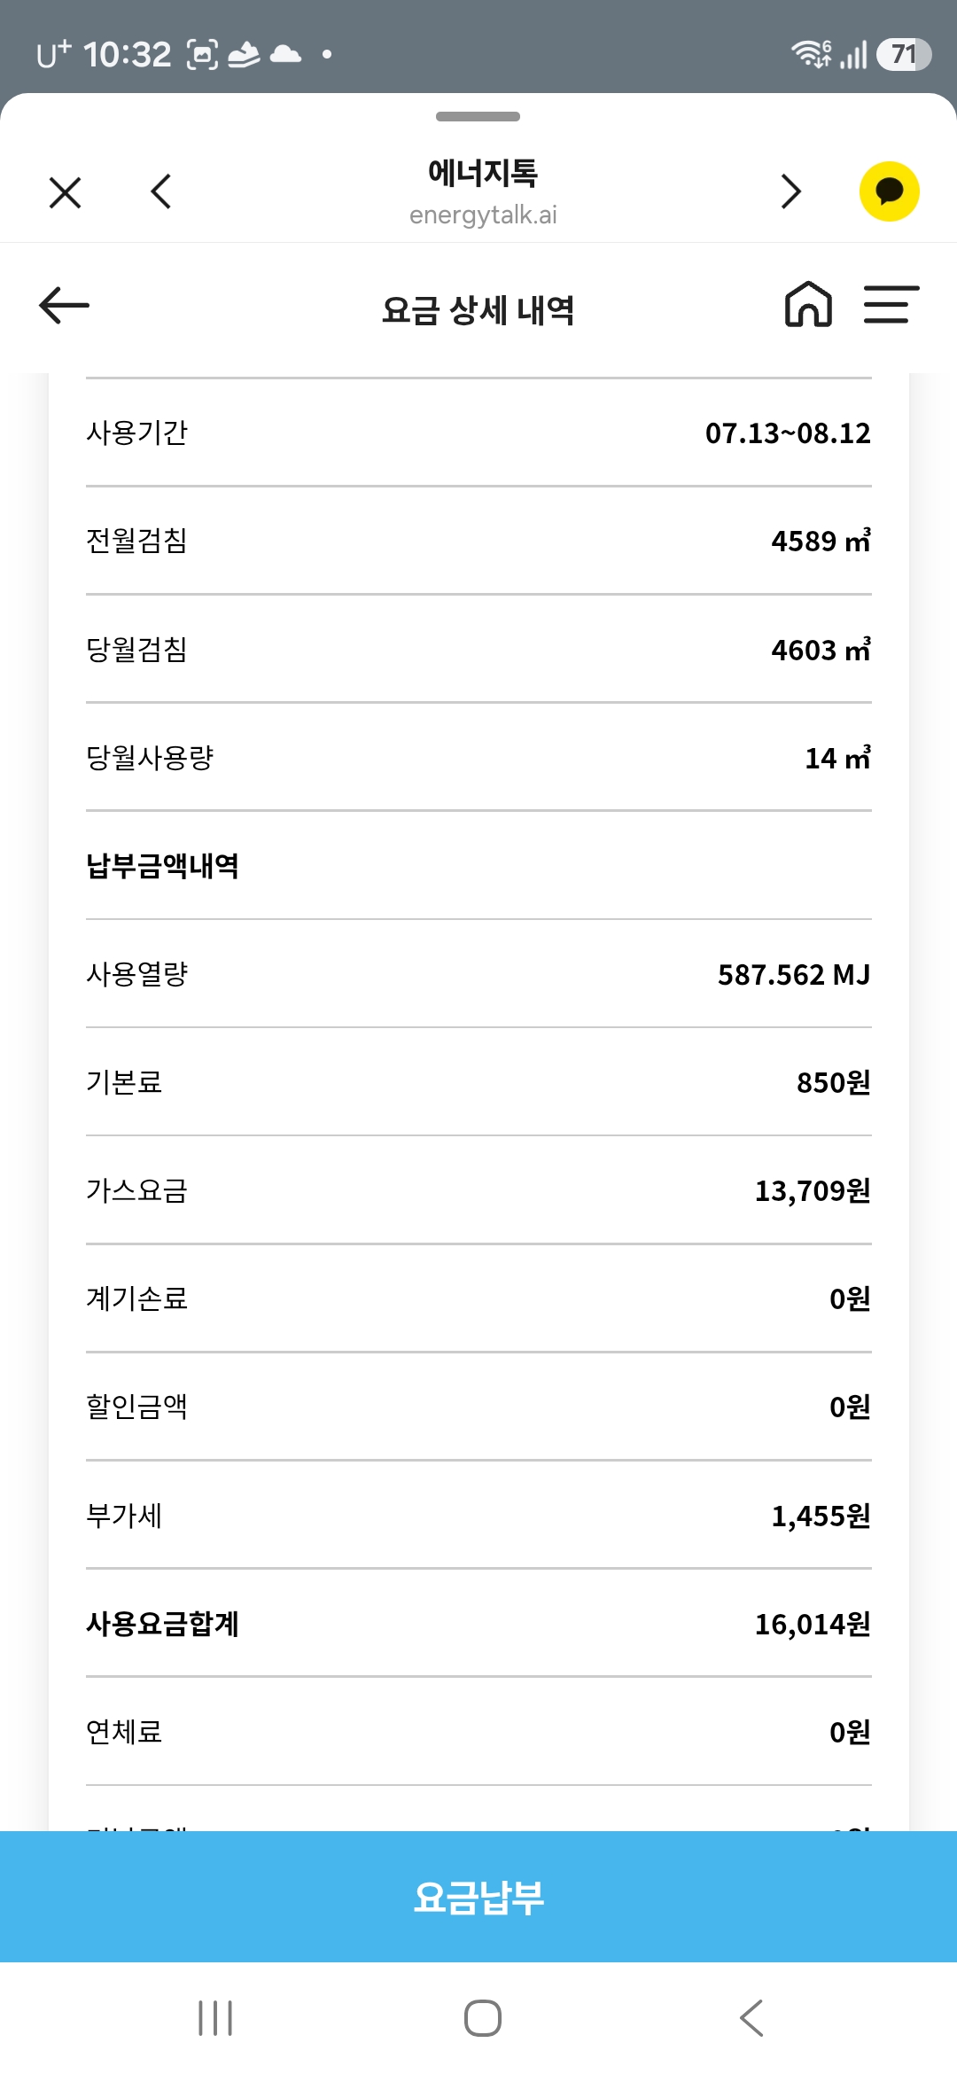Select the 당월사용량 14 m³ row
The width and height of the screenshot is (957, 2074).
tap(478, 758)
